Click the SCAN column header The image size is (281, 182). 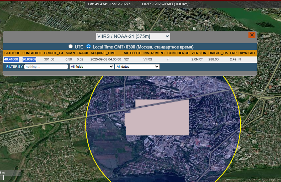click(70, 53)
